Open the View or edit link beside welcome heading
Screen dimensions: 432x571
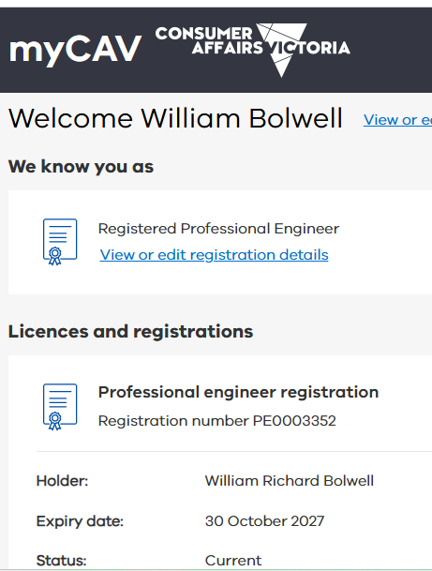pos(397,120)
